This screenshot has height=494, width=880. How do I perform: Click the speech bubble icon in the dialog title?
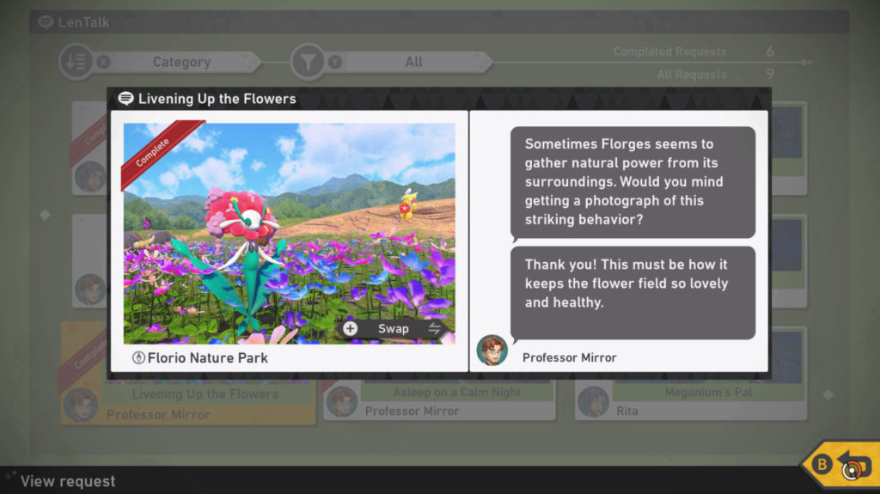[x=125, y=98]
